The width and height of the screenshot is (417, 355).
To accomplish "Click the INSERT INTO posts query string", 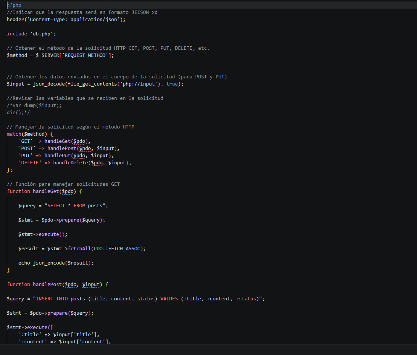I will point(147,299).
